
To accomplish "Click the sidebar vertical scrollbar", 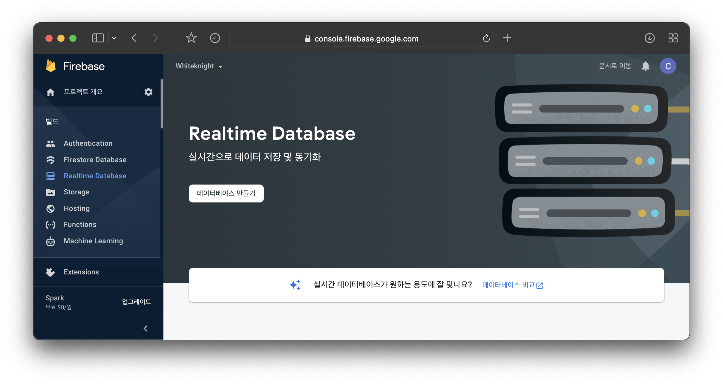I will 162,104.
